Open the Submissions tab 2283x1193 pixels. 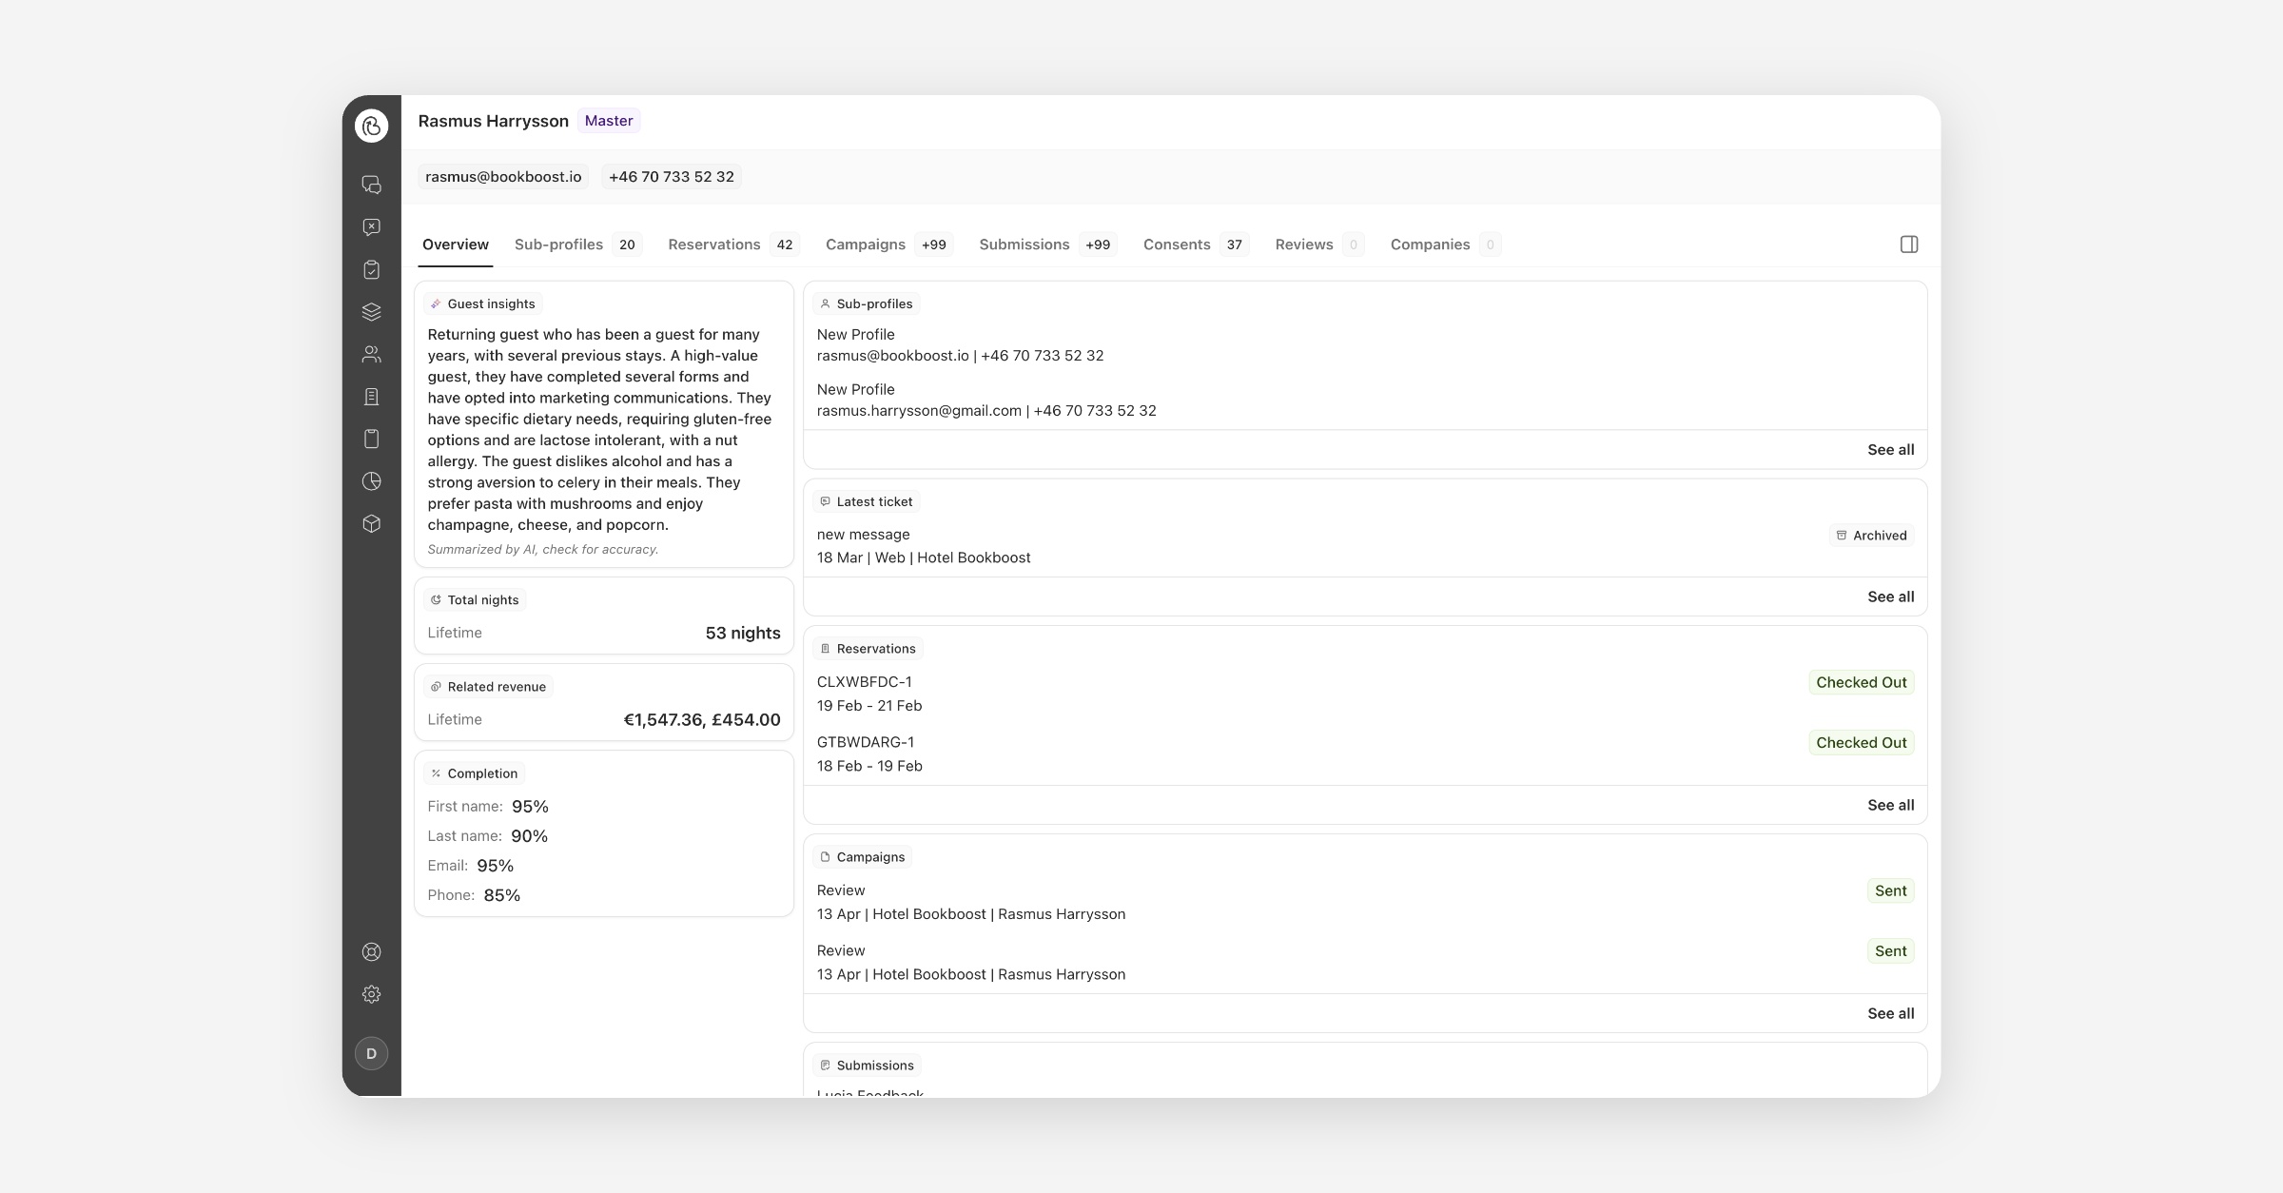(1048, 244)
